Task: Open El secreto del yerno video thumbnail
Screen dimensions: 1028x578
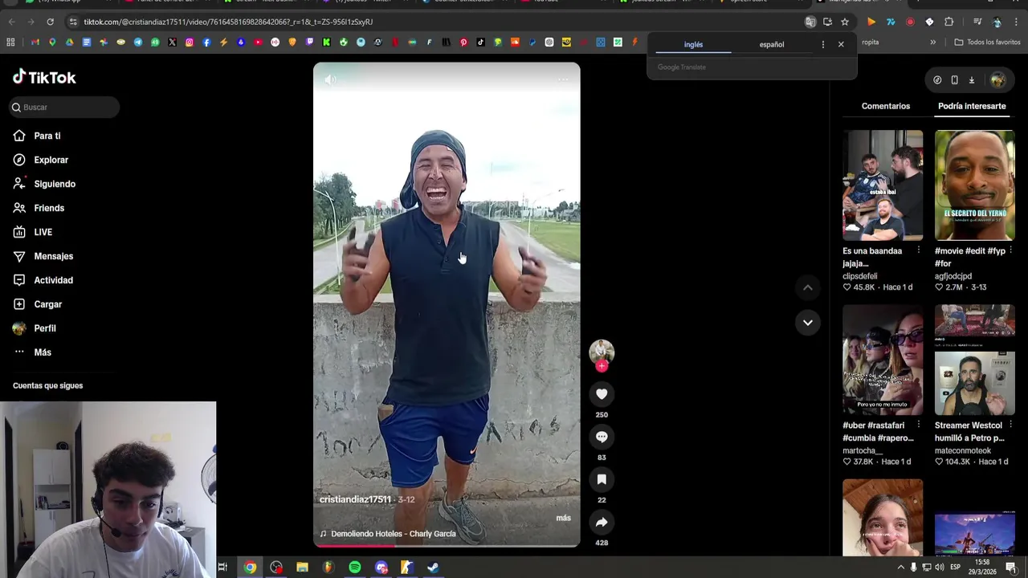Action: coord(974,185)
